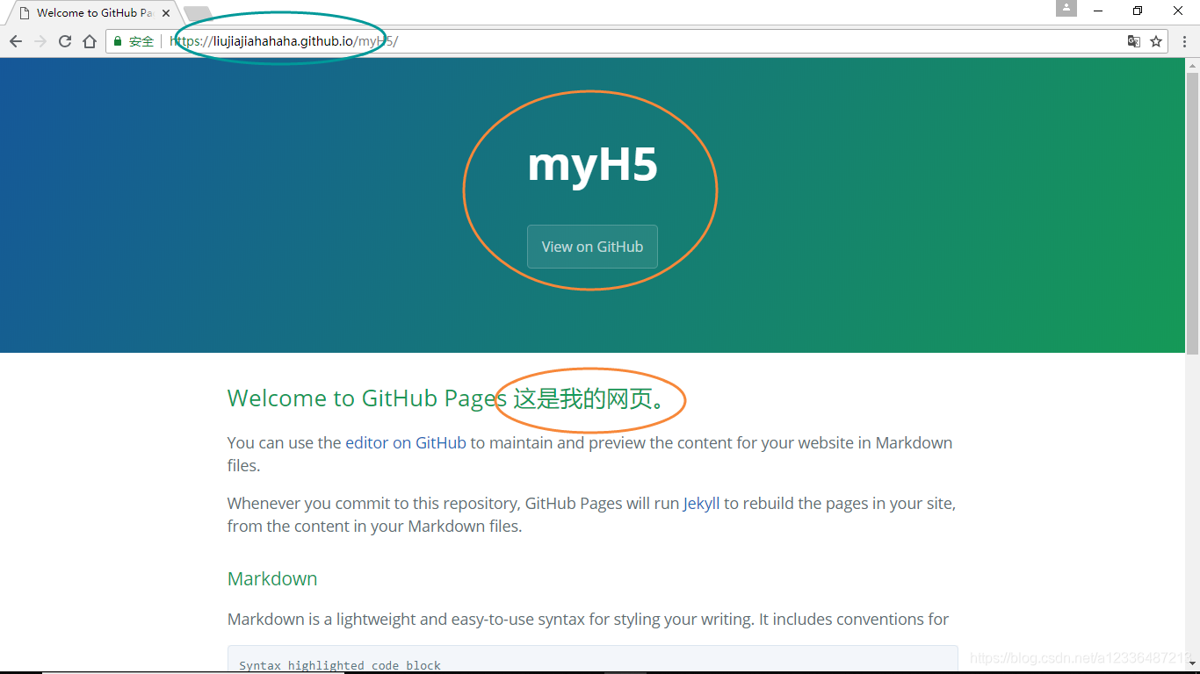Open the editor on GitHub link
1200x674 pixels.
[x=406, y=442]
